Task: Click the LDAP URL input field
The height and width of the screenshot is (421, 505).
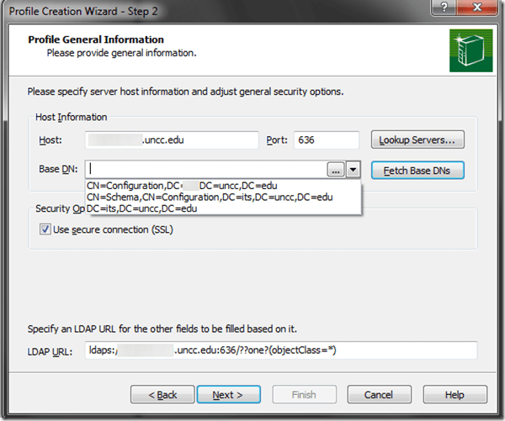Action: coord(282,350)
